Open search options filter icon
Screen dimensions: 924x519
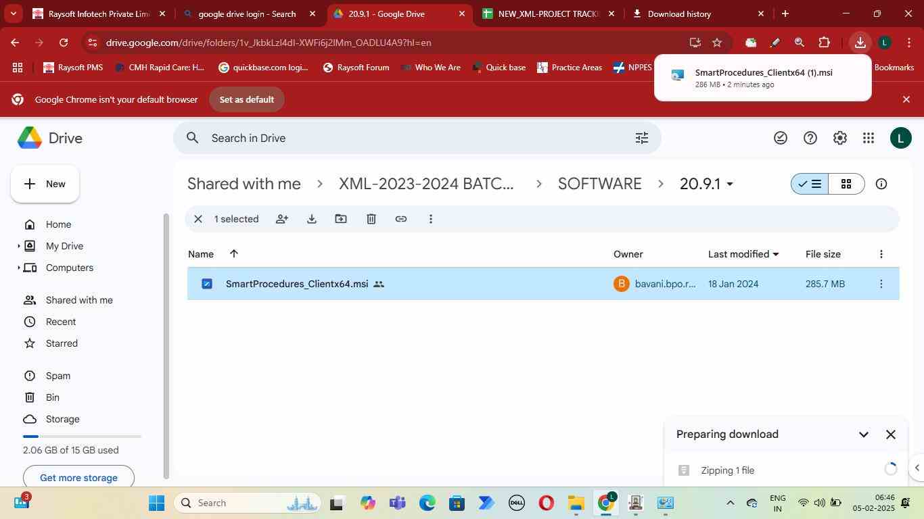[x=642, y=138]
